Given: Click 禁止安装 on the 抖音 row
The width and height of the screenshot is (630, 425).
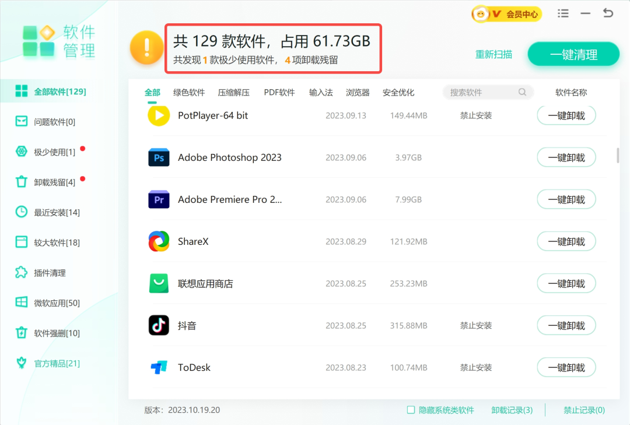Looking at the screenshot, I should point(476,325).
